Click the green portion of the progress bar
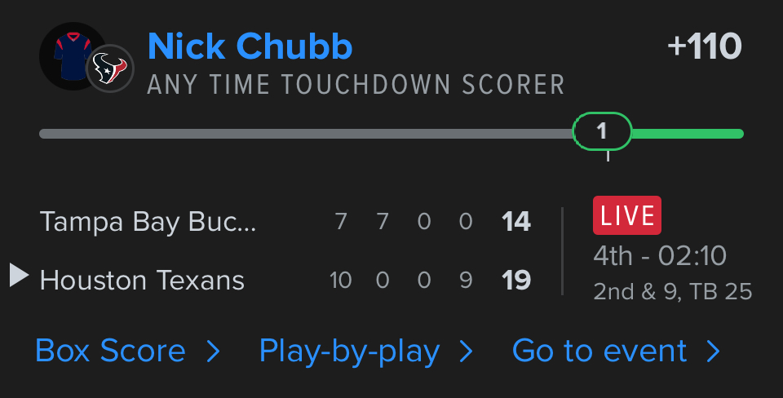 (x=687, y=134)
